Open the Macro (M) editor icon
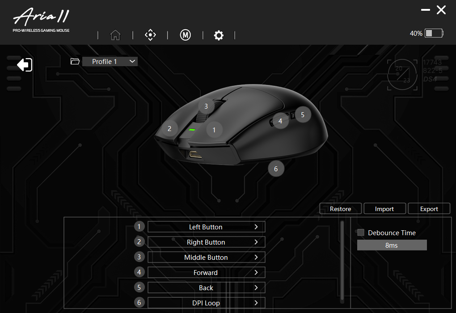Viewport: 456px width, 313px height. pyautogui.click(x=186, y=35)
